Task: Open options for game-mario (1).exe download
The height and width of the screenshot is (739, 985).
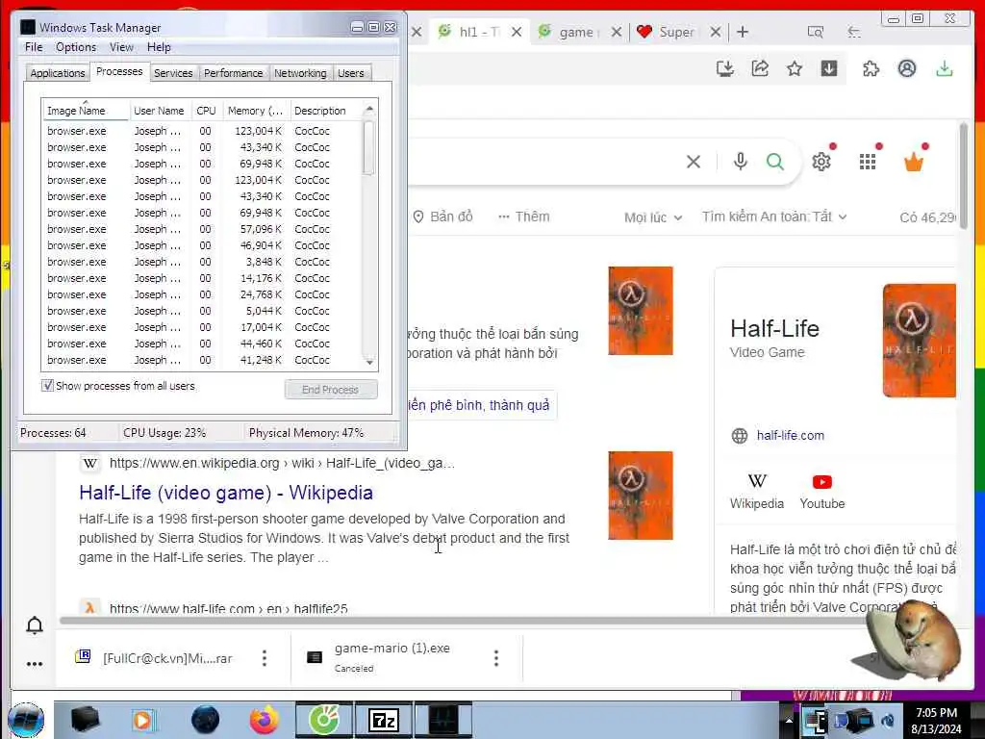Action: click(x=496, y=658)
